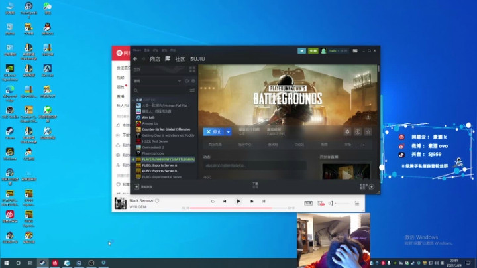Open the Steam 库 (Library) tab

[x=168, y=59]
